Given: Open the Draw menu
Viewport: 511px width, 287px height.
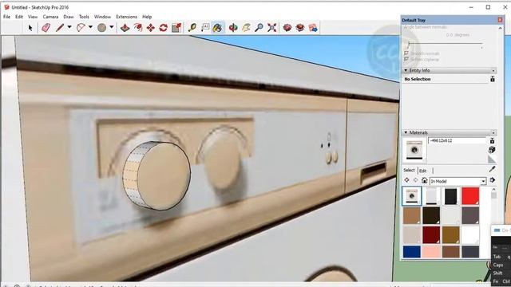Looking at the screenshot, I should (69, 17).
